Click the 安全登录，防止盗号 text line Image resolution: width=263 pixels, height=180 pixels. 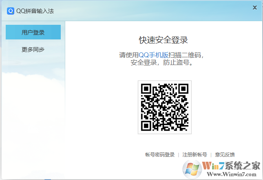point(162,63)
